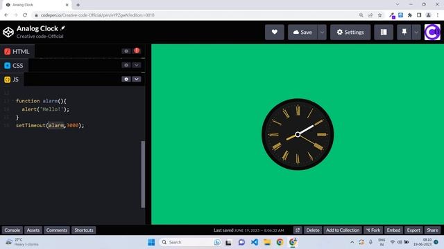The image size is (444, 249).
Task: Save the Analog Clock pen
Action: (x=302, y=33)
